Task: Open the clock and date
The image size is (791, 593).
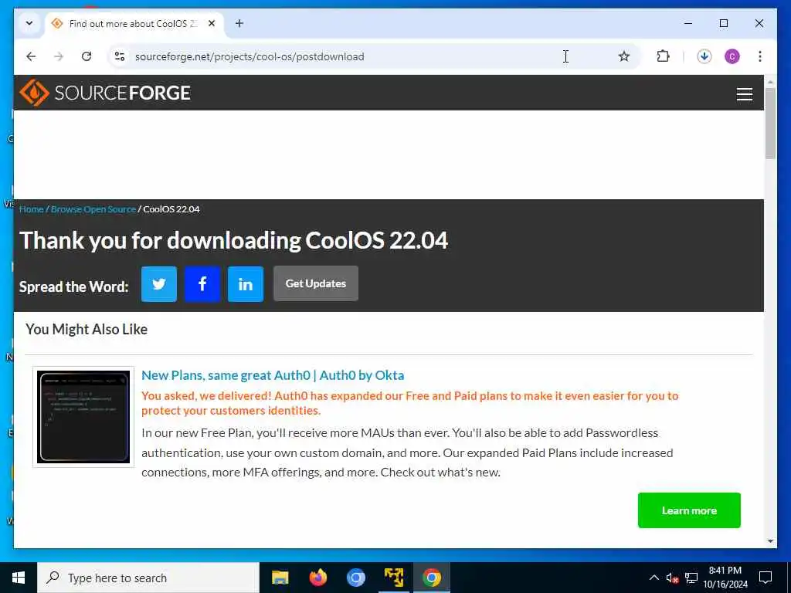Action: (725, 578)
